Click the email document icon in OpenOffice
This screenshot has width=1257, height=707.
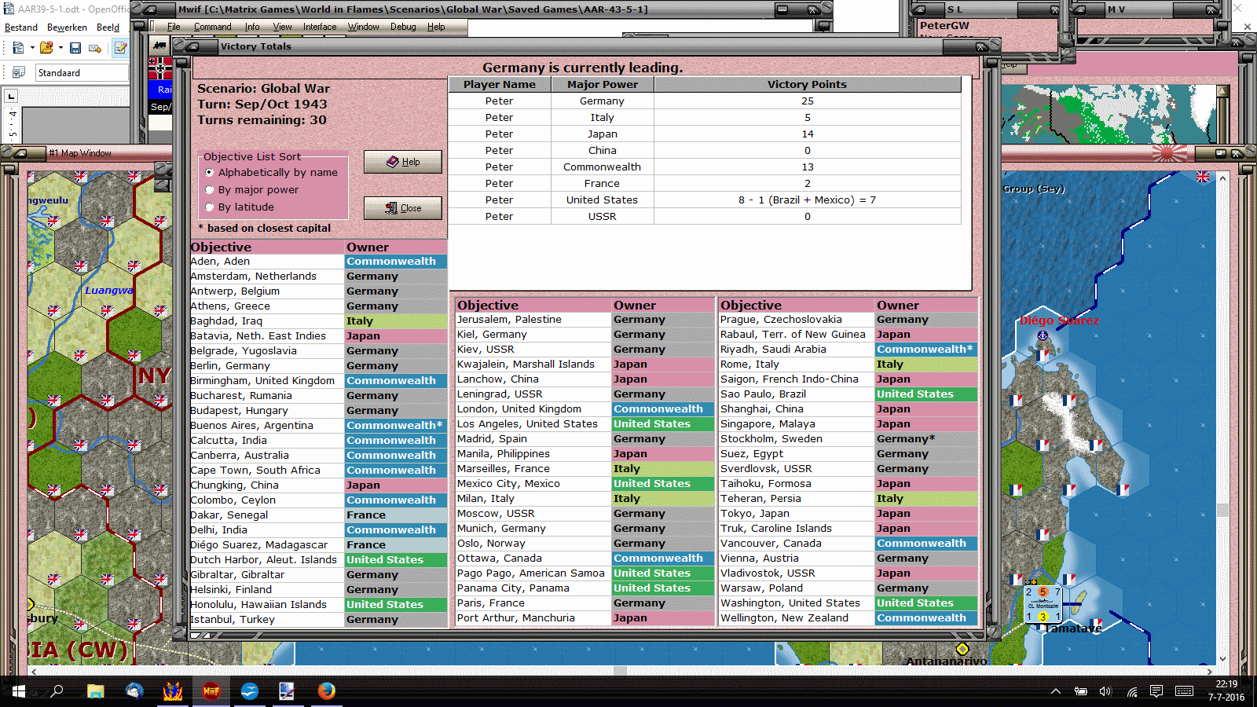tap(95, 49)
